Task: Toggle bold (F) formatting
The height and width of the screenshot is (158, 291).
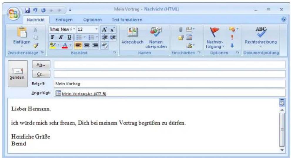Action: [53, 37]
